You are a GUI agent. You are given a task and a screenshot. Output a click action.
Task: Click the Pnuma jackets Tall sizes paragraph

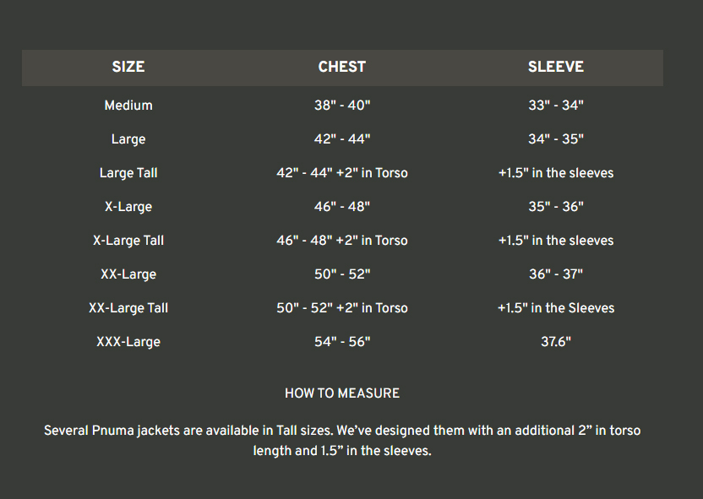click(342, 441)
